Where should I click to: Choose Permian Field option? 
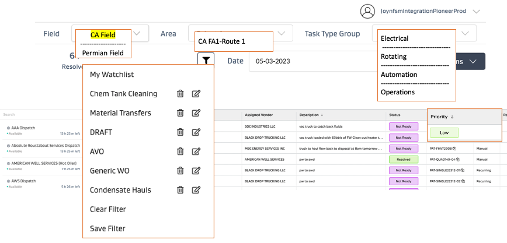103,52
